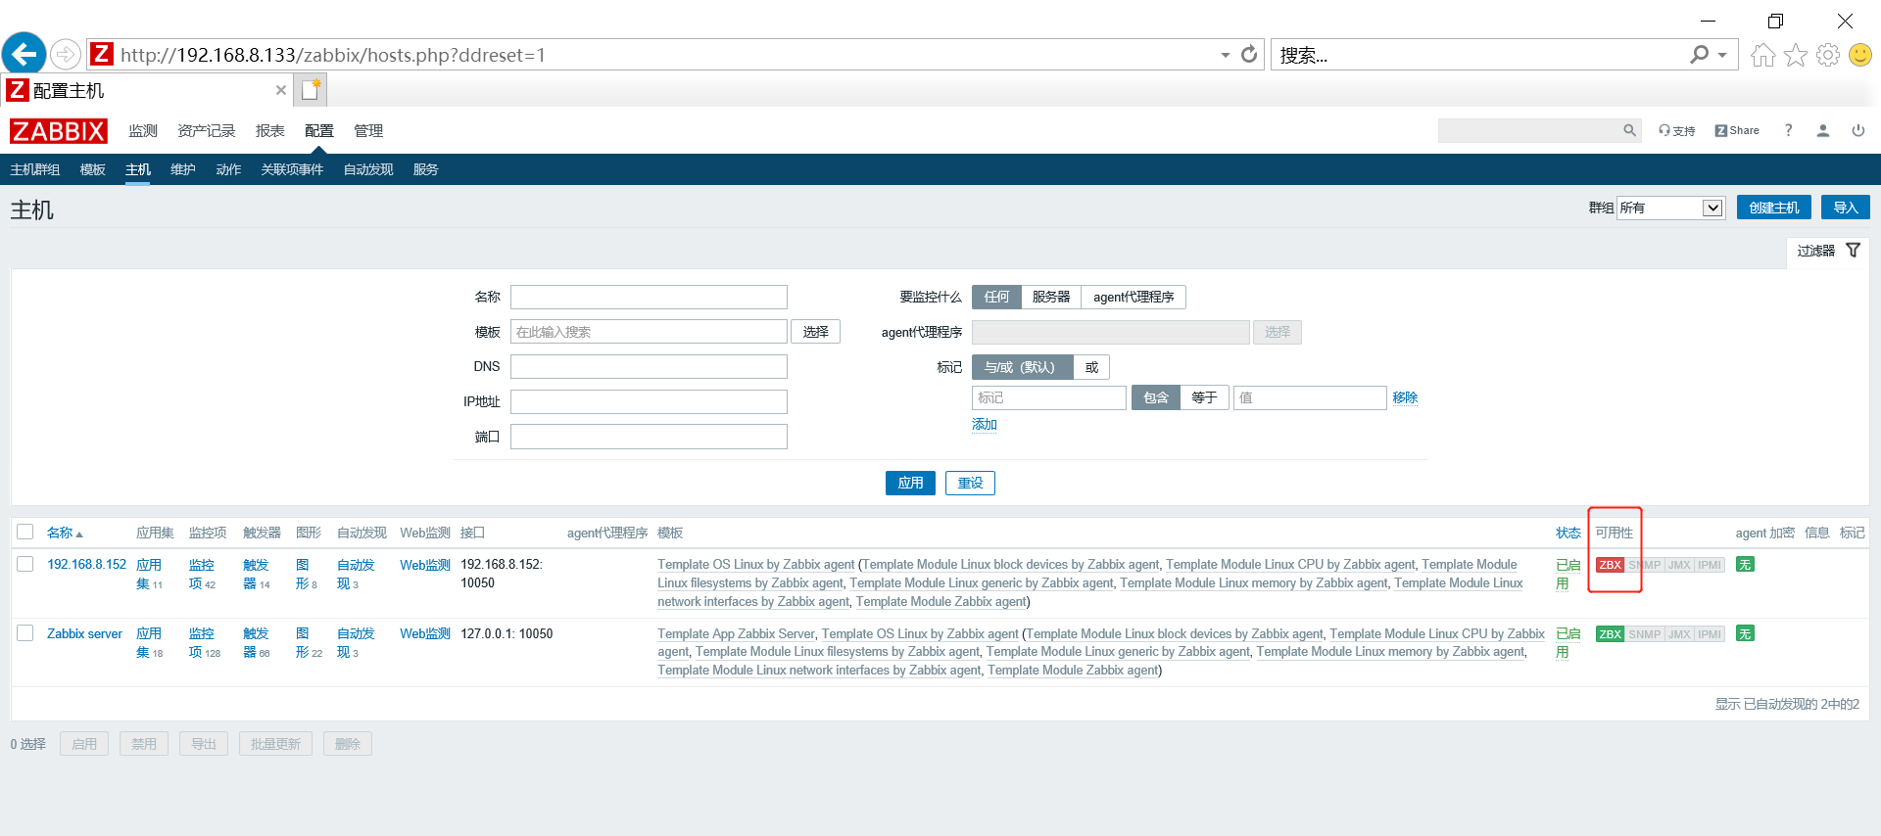1881x836 pixels.
Task: Click the search magnifier in browser search box
Action: pos(1699,54)
